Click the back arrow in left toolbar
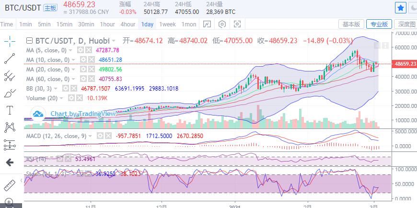Viewport: 417px width, 208px height. point(10,162)
